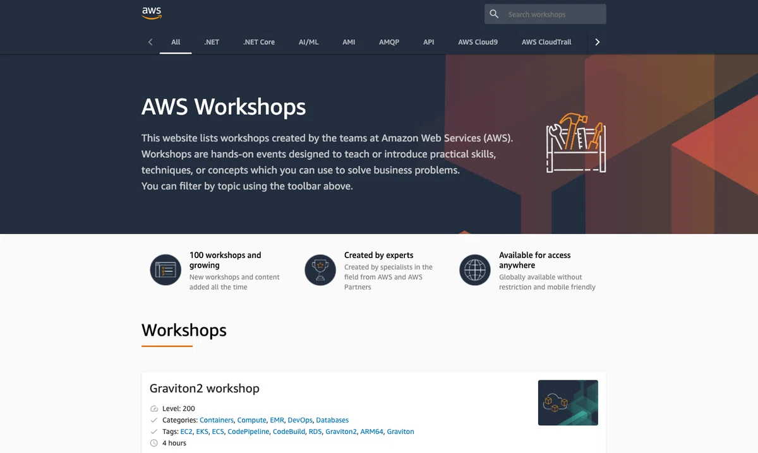This screenshot has width=758, height=453.
Task: Open the Containers category link
Action: pyautogui.click(x=217, y=420)
